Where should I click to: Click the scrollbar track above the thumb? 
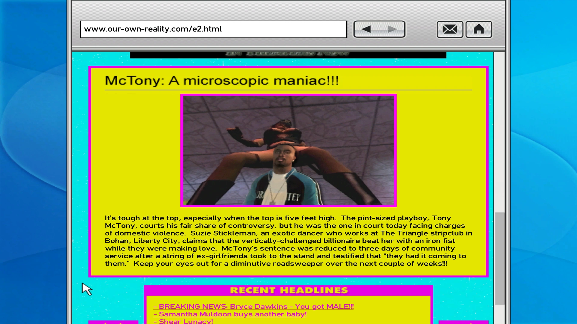click(x=499, y=132)
